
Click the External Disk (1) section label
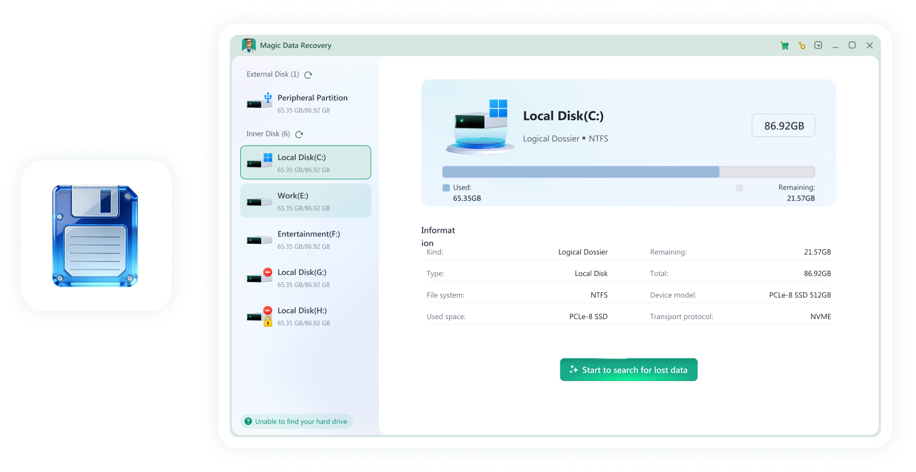(x=273, y=74)
